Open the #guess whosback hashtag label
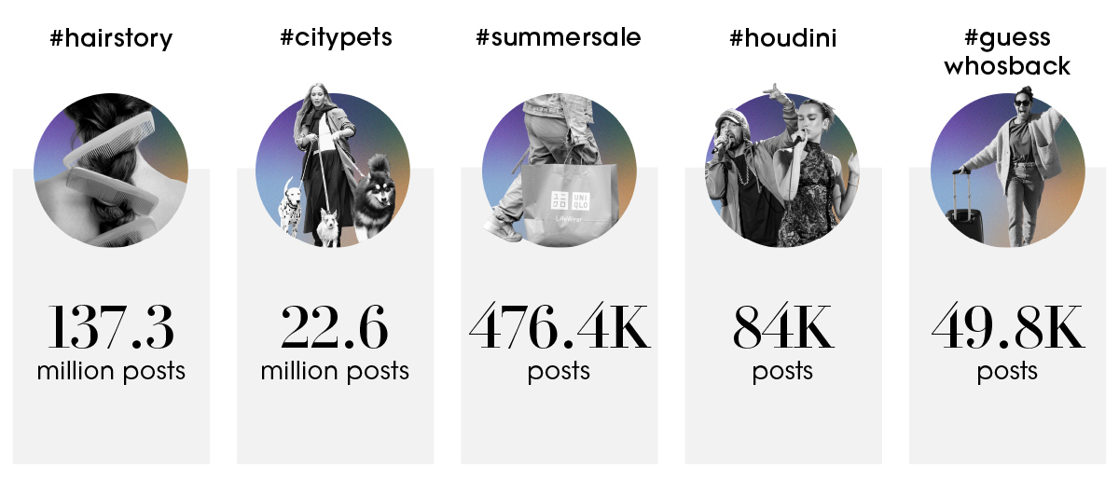Screen dimensions: 1119x480 1006,53
